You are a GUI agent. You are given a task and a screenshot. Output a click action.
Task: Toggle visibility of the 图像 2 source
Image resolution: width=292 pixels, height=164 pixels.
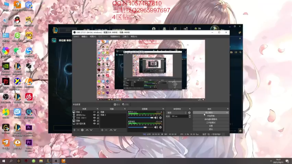pos(94,112)
